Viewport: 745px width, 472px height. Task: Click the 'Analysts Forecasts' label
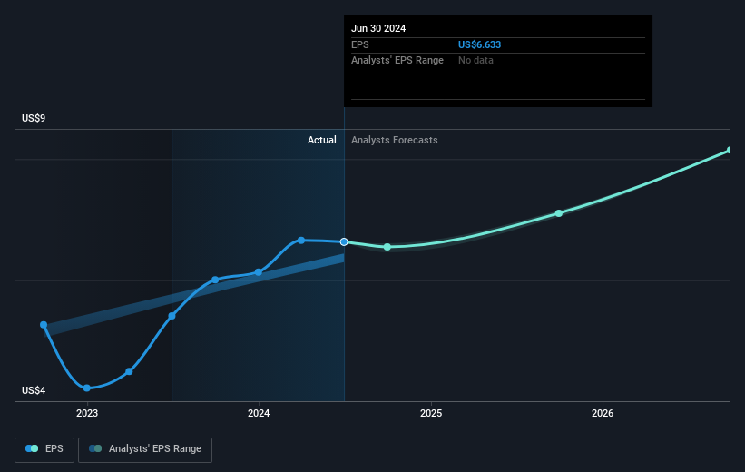pyautogui.click(x=395, y=140)
